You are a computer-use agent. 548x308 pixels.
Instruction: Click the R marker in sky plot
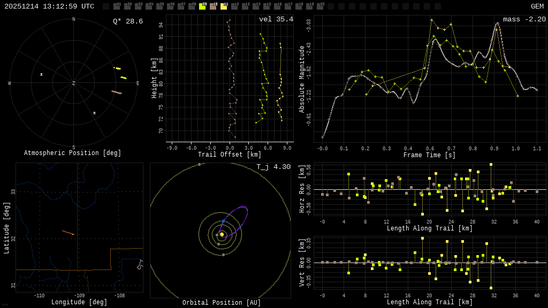pyautogui.click(x=41, y=75)
